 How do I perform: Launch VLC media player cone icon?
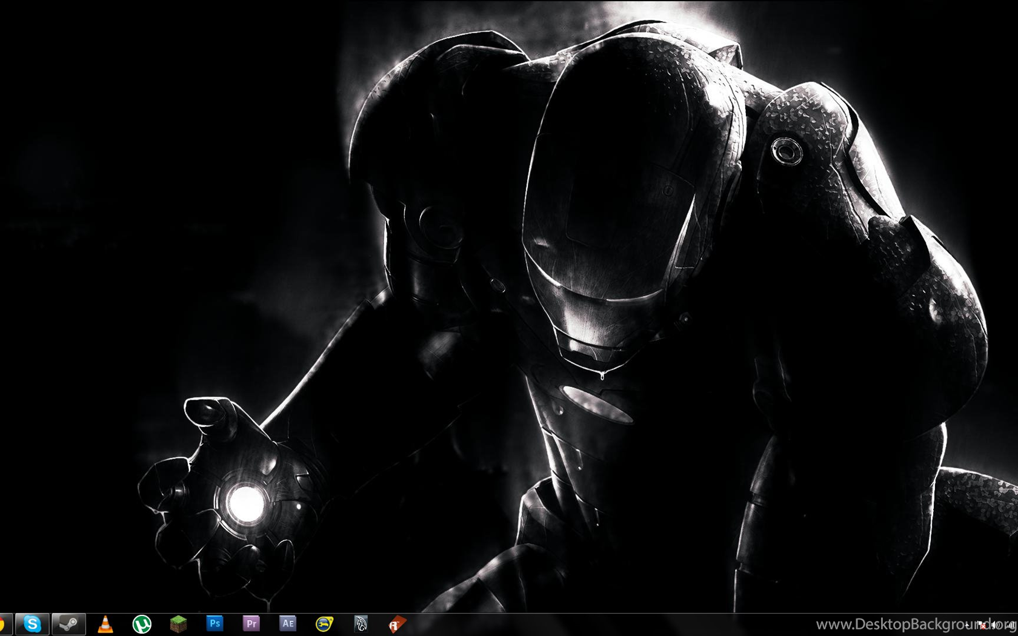105,624
